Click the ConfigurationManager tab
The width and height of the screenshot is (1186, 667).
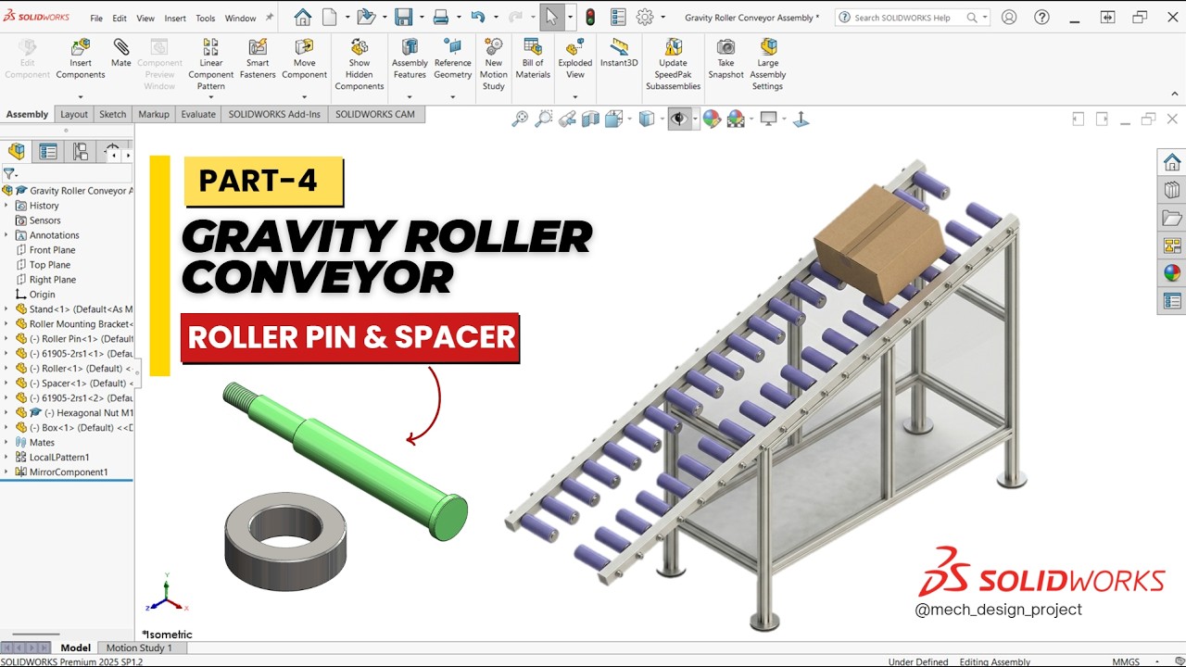tap(81, 152)
